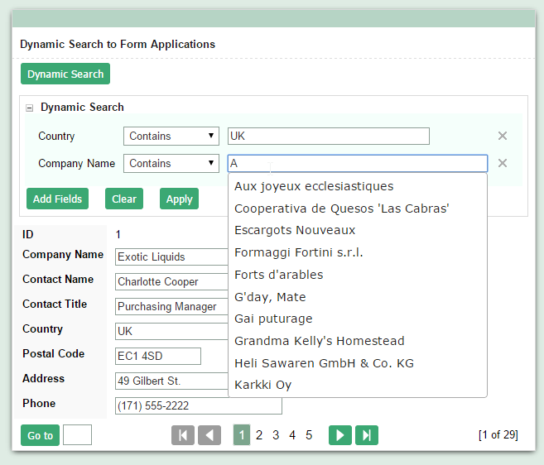The width and height of the screenshot is (544, 465).
Task: Click the record counter [1 of 29]
Action: pos(498,435)
